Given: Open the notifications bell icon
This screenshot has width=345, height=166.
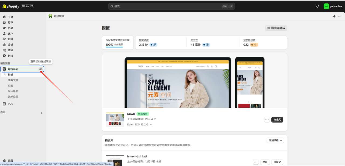Looking at the screenshot, I should click(318, 6).
